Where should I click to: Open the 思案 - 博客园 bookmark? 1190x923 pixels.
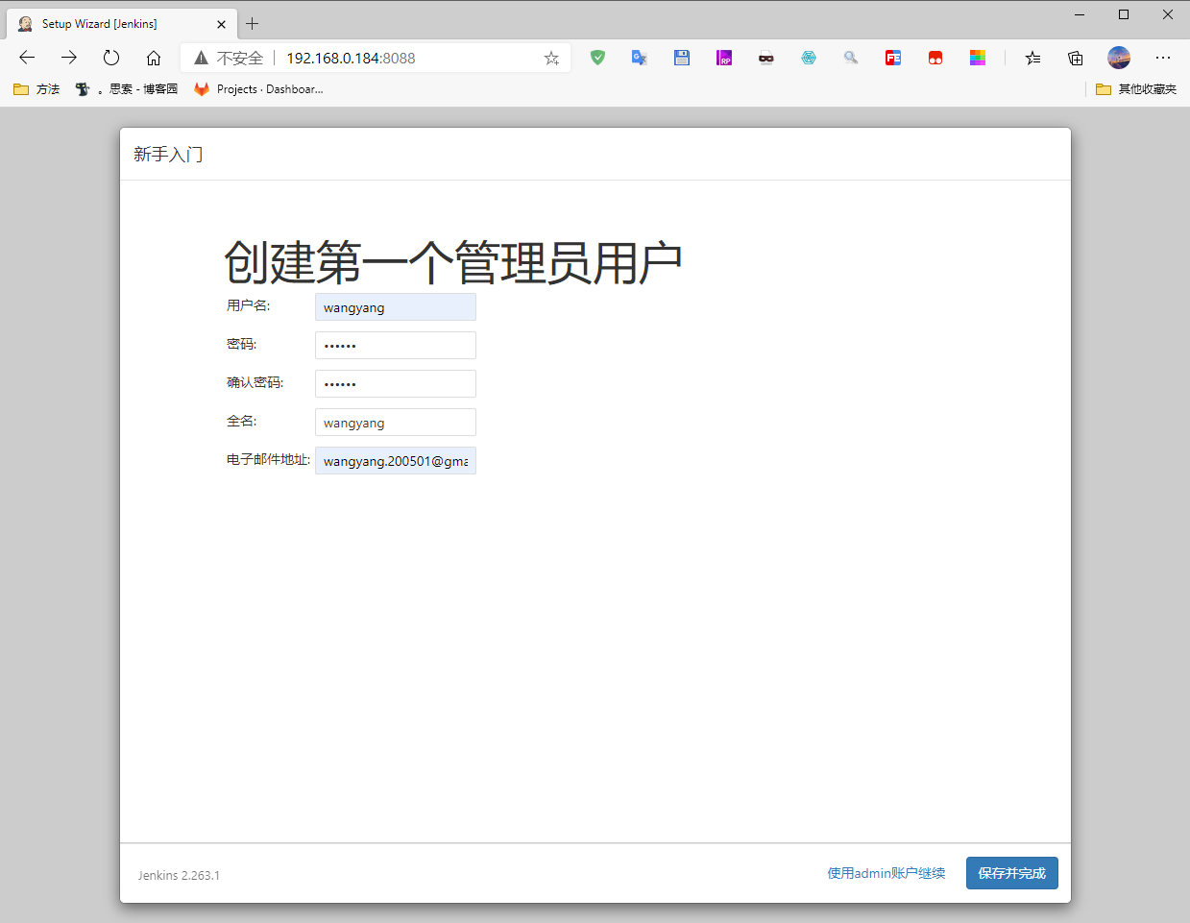(127, 89)
